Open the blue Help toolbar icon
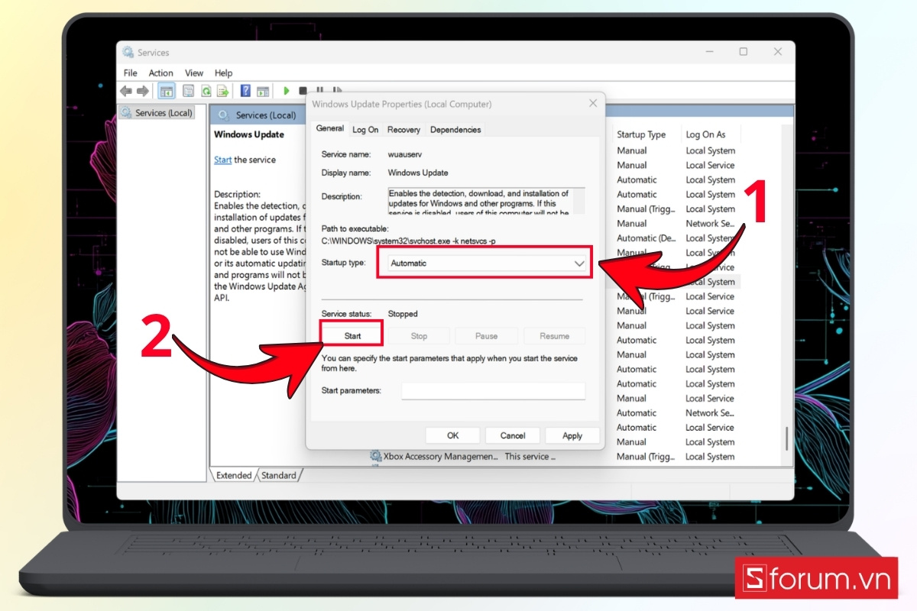This screenshot has width=917, height=611. [x=245, y=91]
